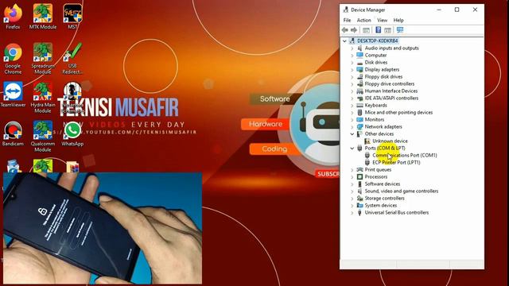Screen dimensions: 509x286
Task: Open the USB Redirector desktop shortcut
Action: point(72,59)
